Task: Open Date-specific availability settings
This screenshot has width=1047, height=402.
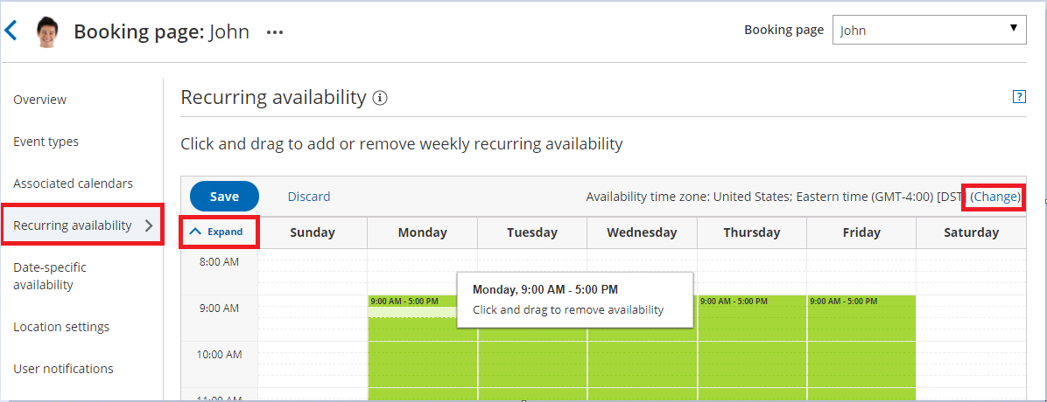Action: 50,275
